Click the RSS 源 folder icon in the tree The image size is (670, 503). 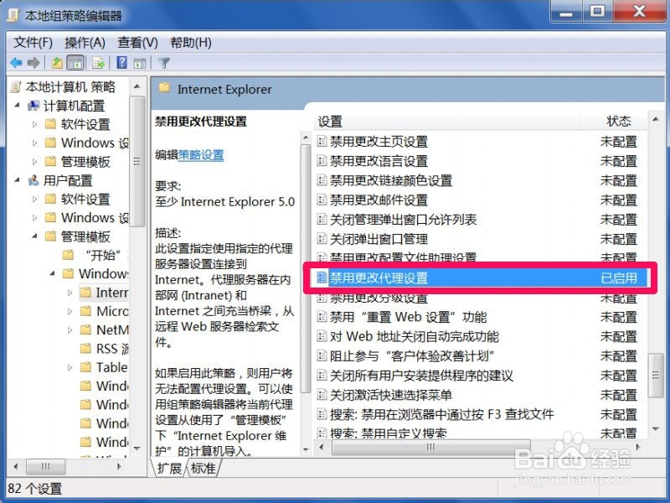pyautogui.click(x=86, y=348)
